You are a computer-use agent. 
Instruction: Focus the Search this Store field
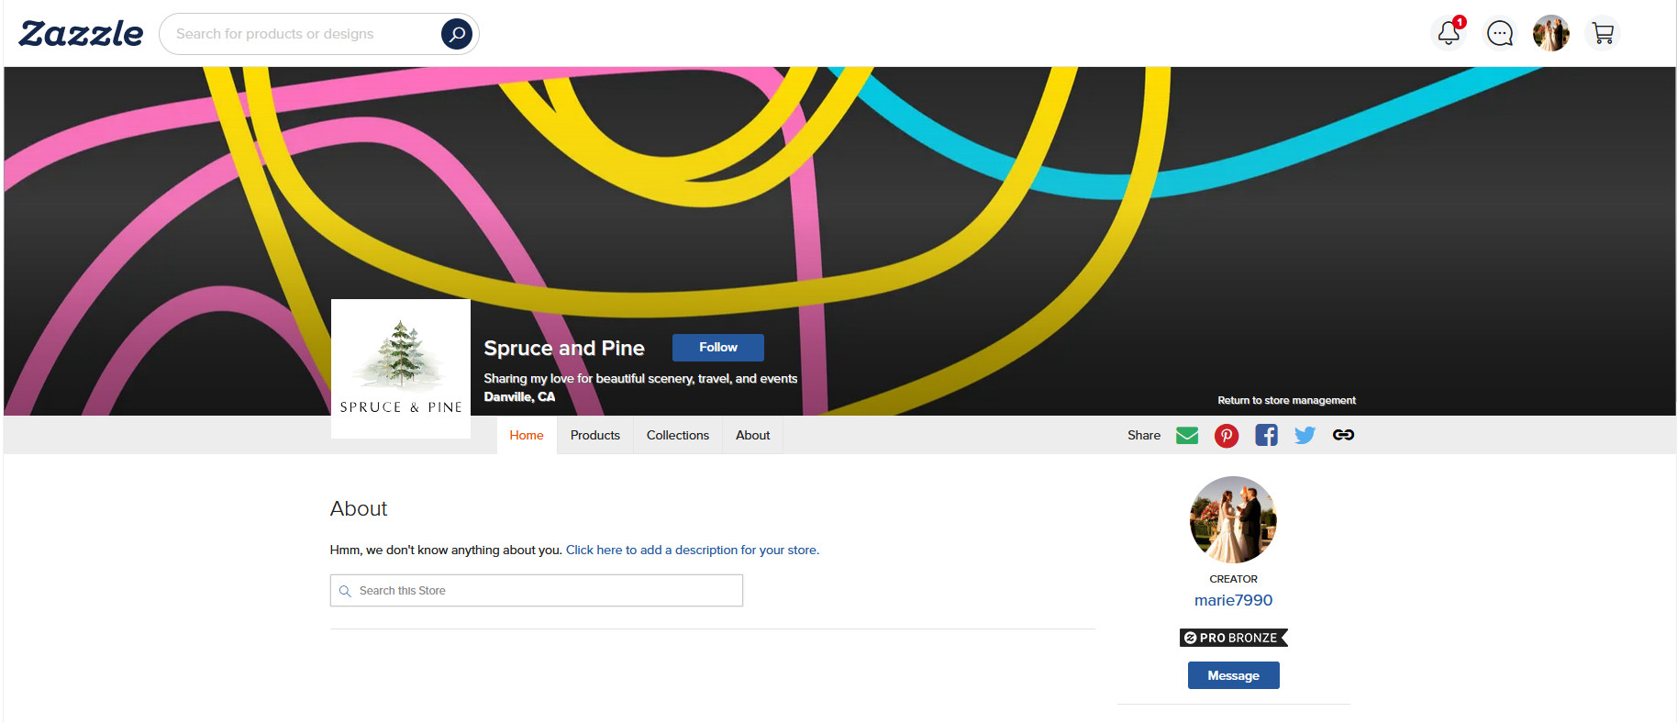pyautogui.click(x=537, y=591)
